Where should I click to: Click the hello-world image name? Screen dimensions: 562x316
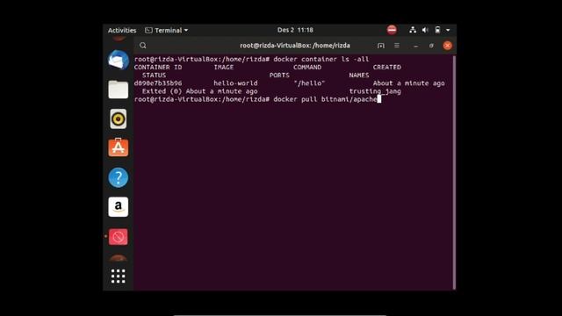(x=235, y=83)
